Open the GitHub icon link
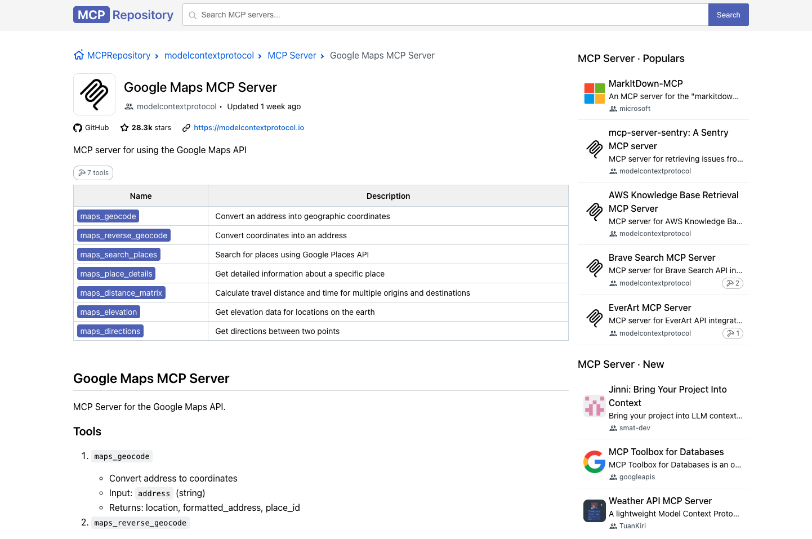Viewport: 812px width, 539px height. (78, 128)
